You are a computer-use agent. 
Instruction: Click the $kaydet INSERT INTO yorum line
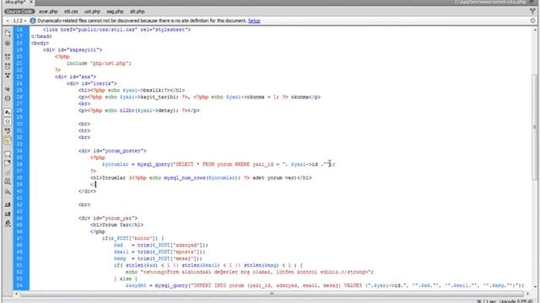325,285
